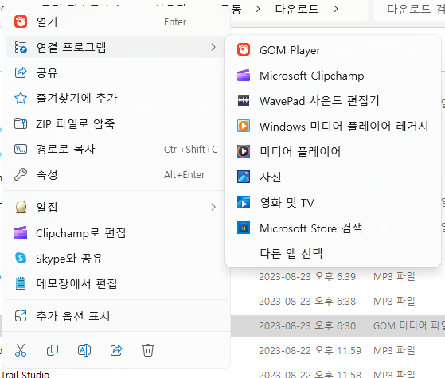
Task: Choose 메모장에서 편집
Action: pyautogui.click(x=76, y=283)
